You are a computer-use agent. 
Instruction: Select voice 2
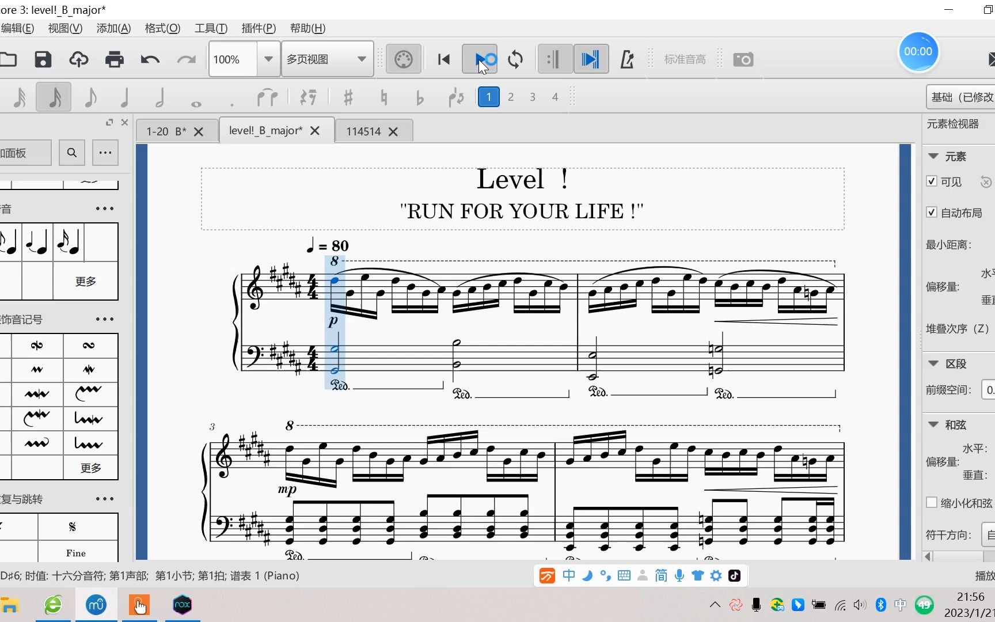pyautogui.click(x=511, y=97)
